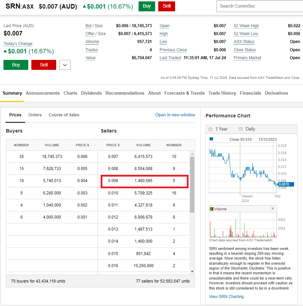This screenshot has width=303, height=306.
Task: Select the Forecasts & Trends tab
Action: pos(184,93)
